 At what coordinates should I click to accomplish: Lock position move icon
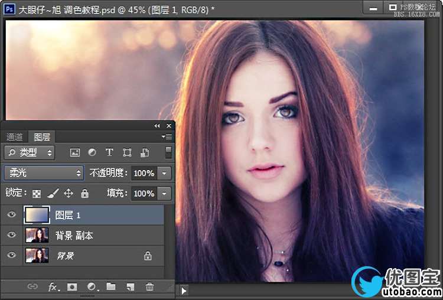[69, 194]
